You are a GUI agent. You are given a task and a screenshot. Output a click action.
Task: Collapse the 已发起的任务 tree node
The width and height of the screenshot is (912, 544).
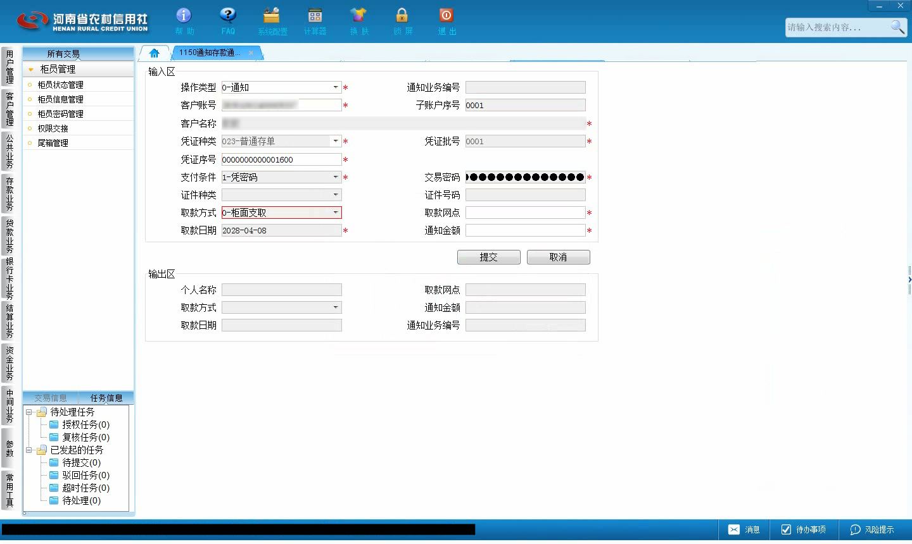point(28,450)
